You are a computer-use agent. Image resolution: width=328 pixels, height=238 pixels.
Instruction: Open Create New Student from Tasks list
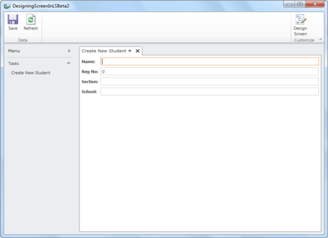click(31, 73)
